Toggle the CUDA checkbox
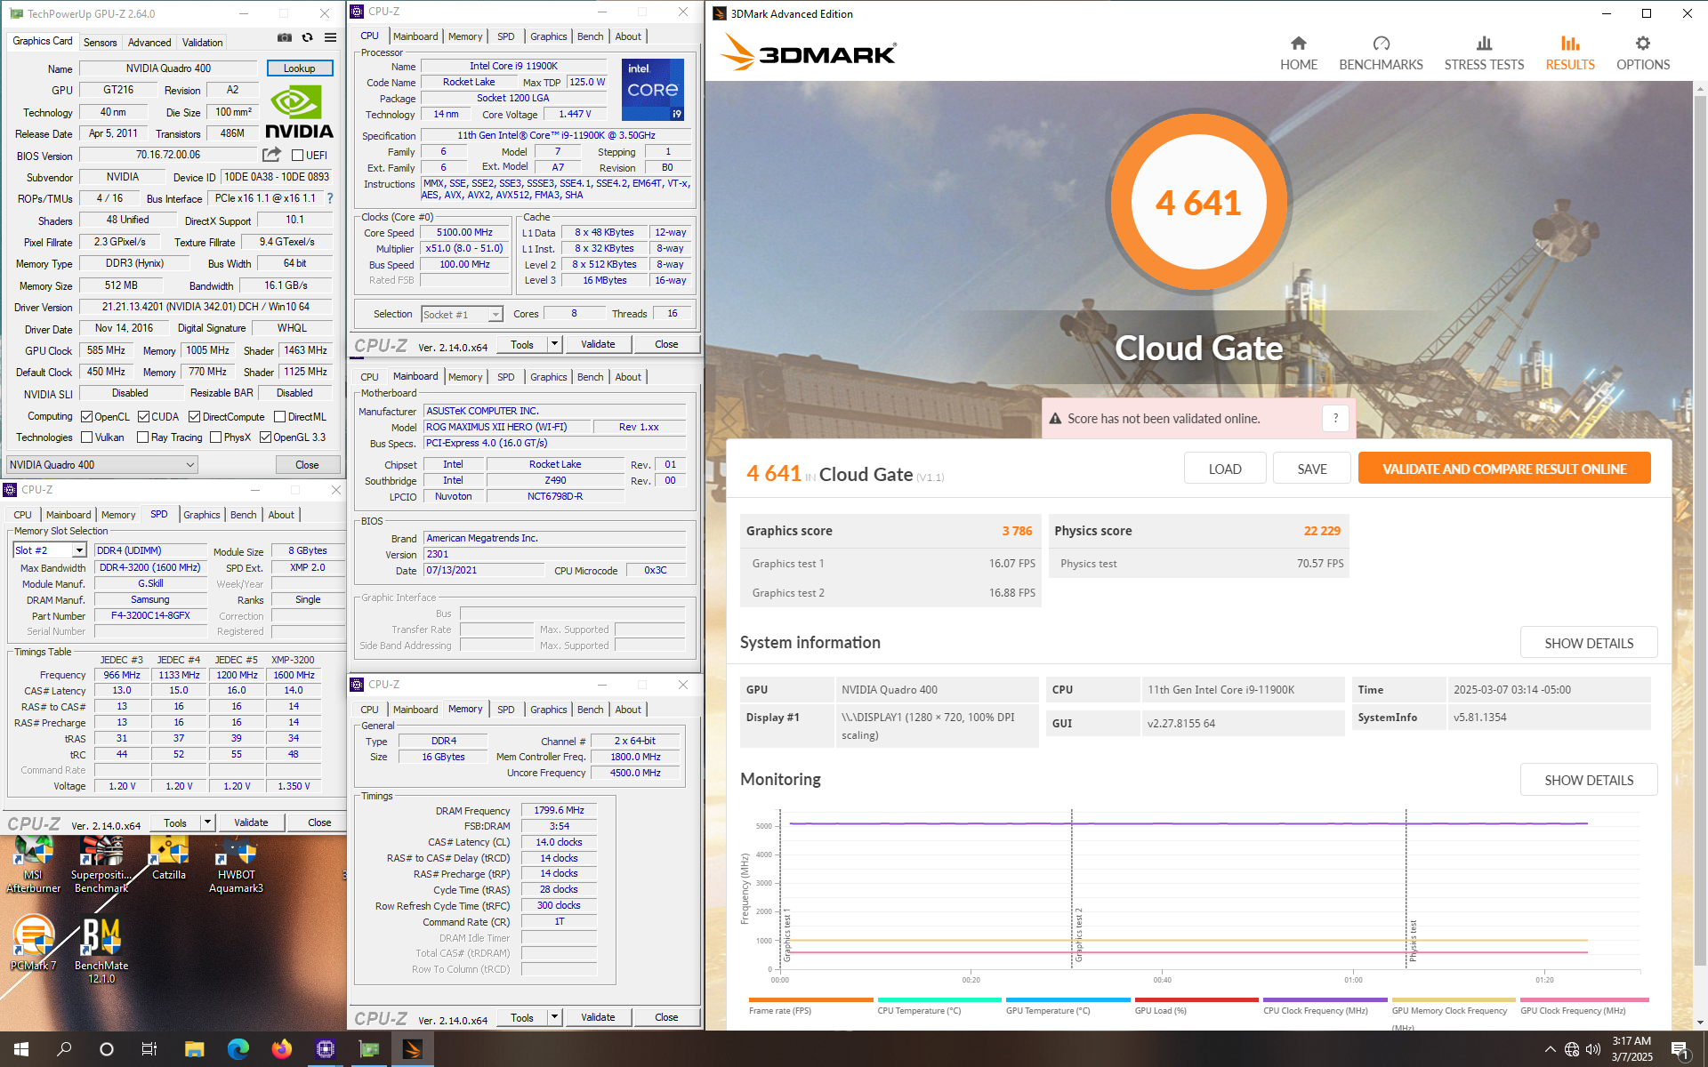This screenshot has height=1067, width=1708. pos(143,416)
